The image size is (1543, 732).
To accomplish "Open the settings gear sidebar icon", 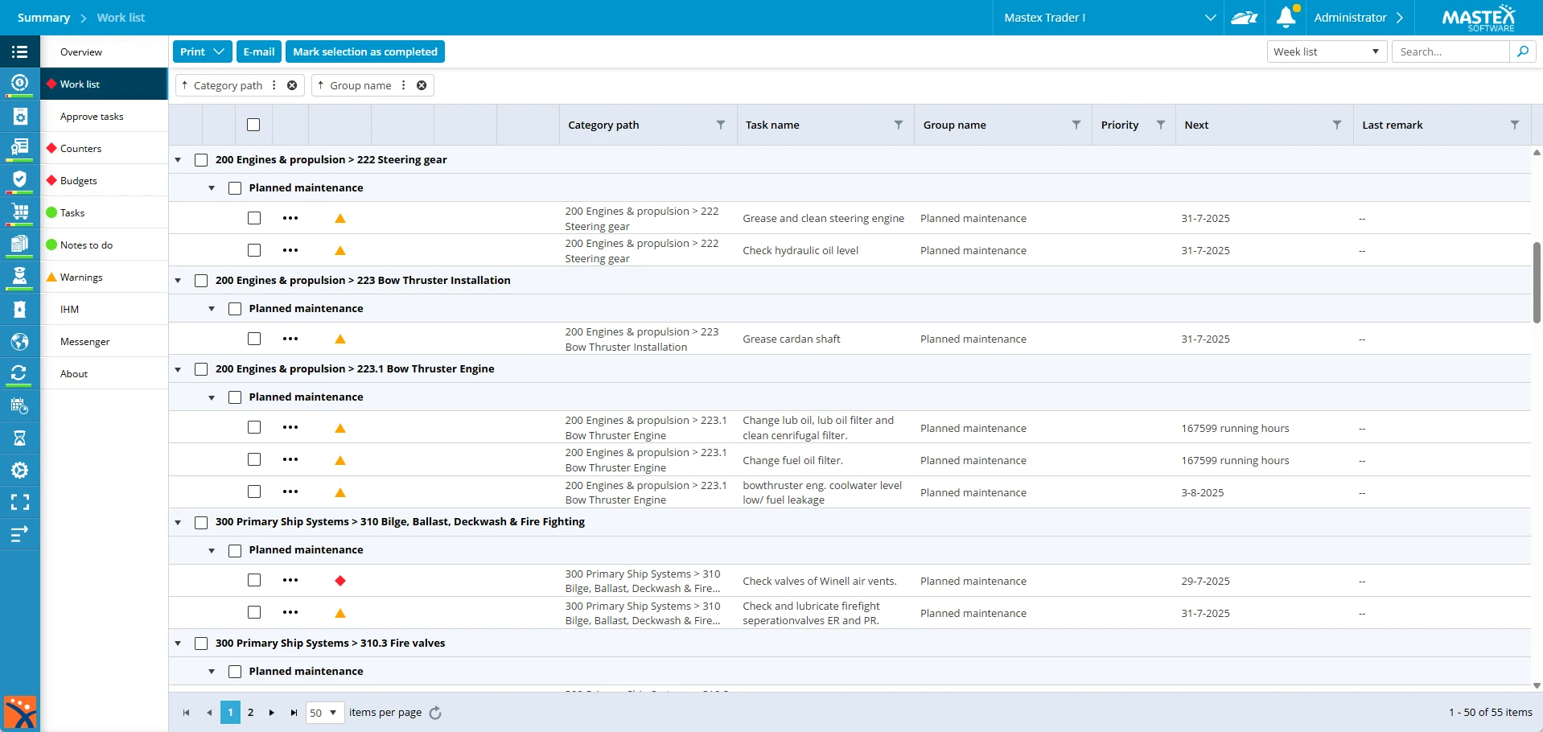I will point(20,470).
